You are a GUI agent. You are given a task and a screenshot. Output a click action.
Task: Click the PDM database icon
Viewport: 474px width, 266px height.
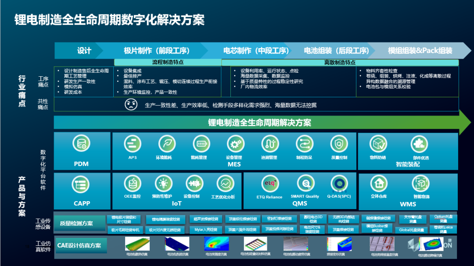(81, 144)
